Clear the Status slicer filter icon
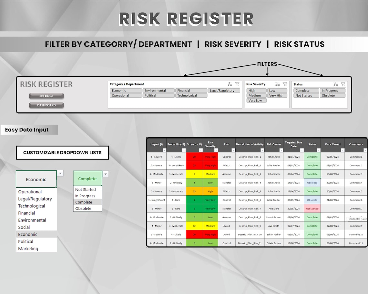Screen dimensions: 368x294 pos(343,84)
